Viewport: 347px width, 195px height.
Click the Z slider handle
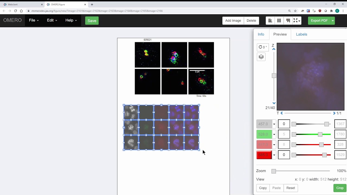coord(274,76)
